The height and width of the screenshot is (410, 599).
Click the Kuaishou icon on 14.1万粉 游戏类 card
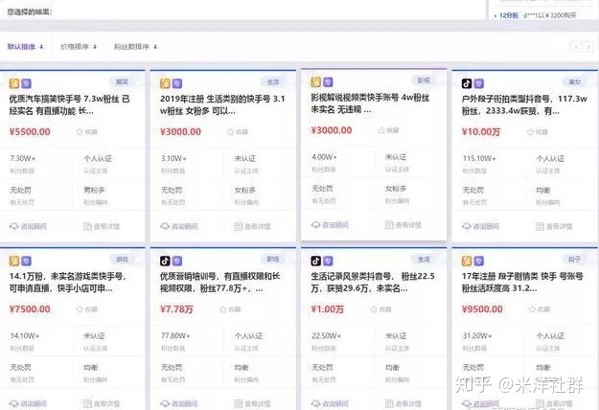click(14, 261)
